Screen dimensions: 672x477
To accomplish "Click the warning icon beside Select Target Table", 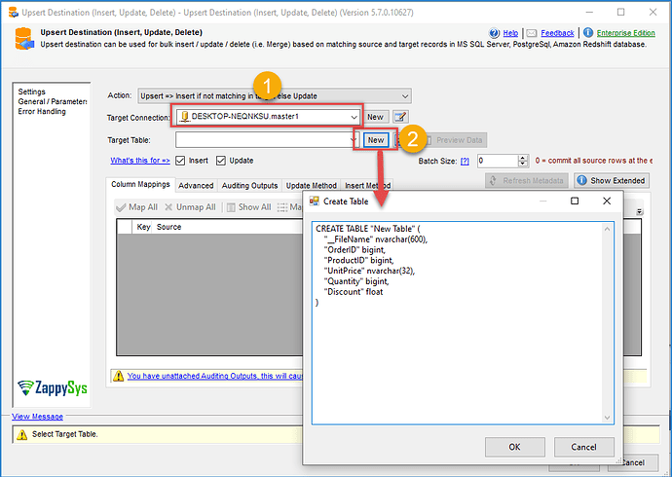I will (21, 434).
